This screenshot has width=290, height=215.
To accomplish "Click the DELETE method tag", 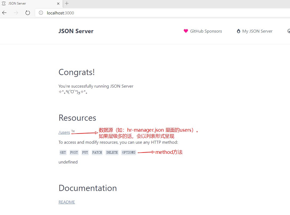I will 112,153.
